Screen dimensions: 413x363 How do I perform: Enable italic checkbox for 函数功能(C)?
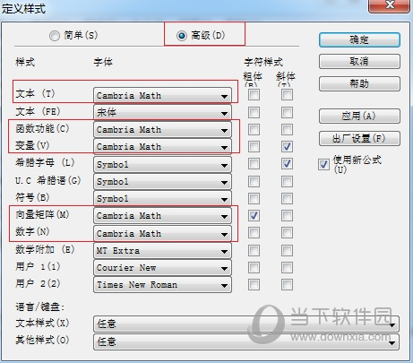(287, 130)
